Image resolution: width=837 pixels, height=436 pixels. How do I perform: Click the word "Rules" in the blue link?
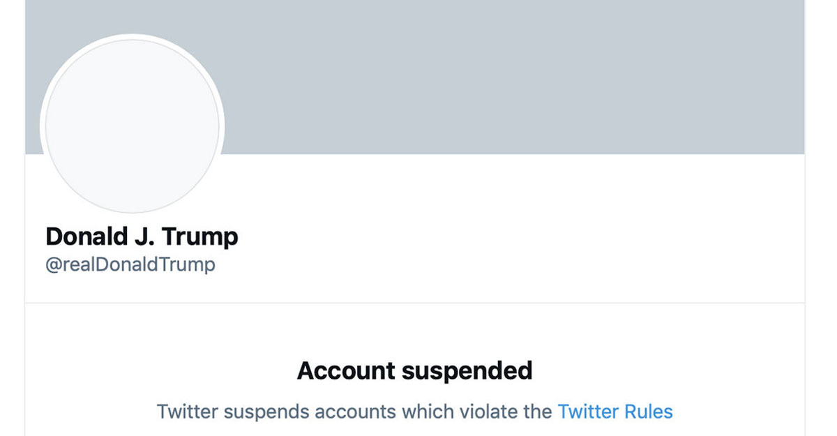(649, 411)
